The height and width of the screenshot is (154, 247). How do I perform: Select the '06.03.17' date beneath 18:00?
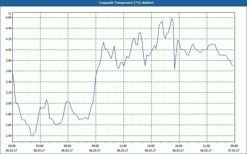(x=178, y=151)
